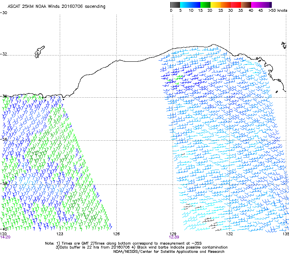Click the black contaminated wind barbs near 131 longitude bottom
The height and width of the screenshot is (254, 289).
(211, 224)
